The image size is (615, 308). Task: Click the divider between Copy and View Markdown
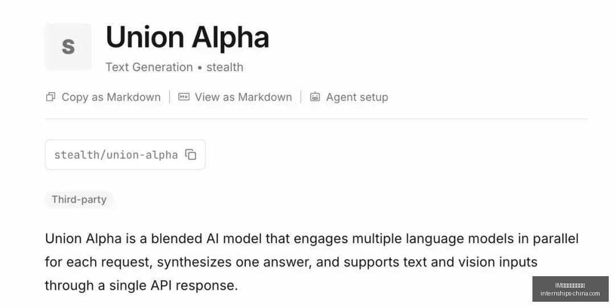coord(170,97)
